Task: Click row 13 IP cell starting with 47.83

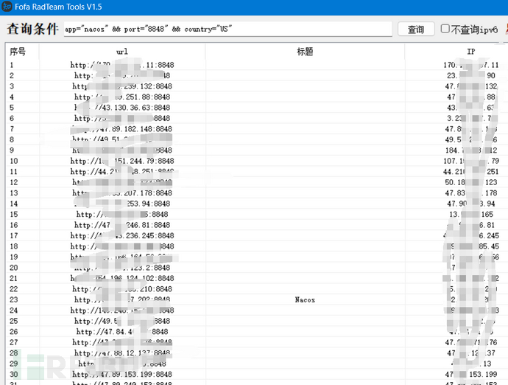Action: (x=470, y=192)
